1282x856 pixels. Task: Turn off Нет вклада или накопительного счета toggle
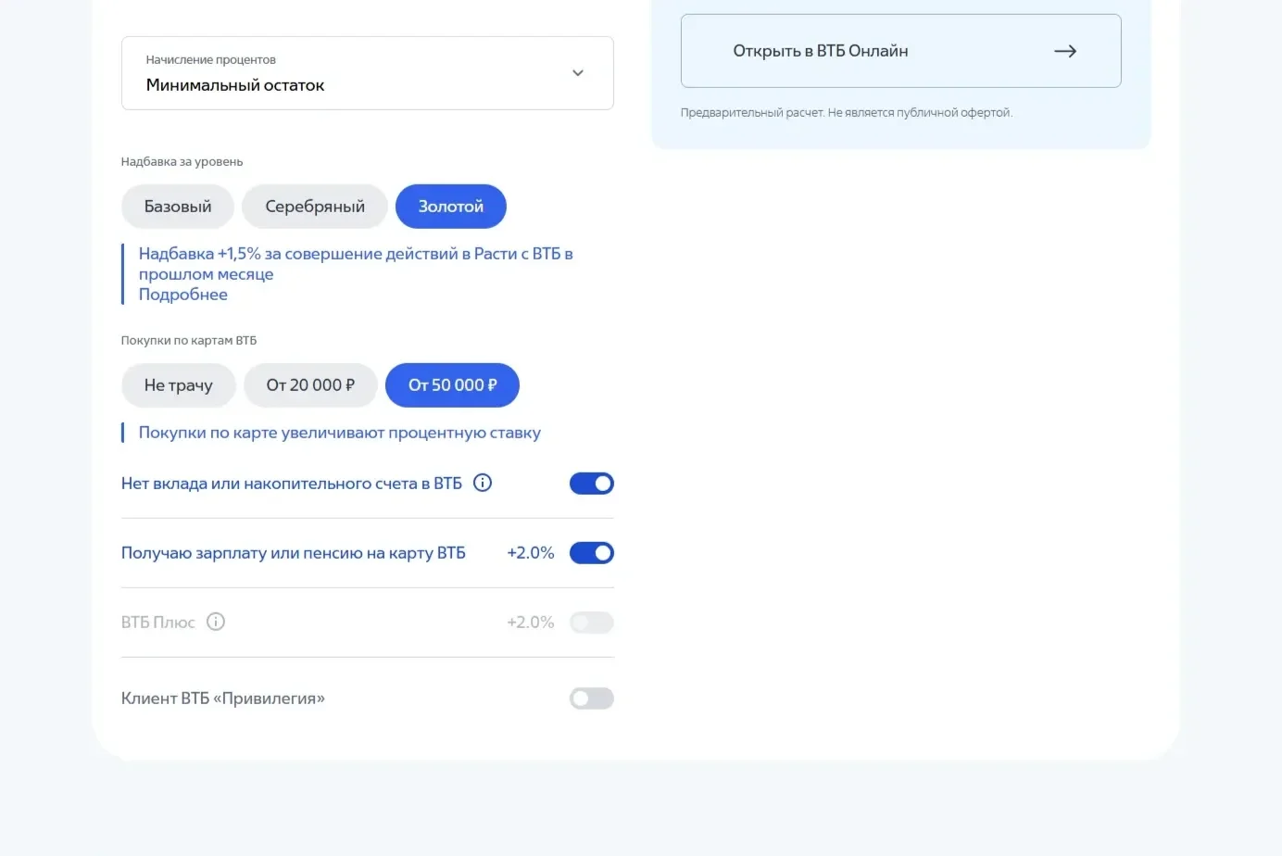[x=592, y=484]
